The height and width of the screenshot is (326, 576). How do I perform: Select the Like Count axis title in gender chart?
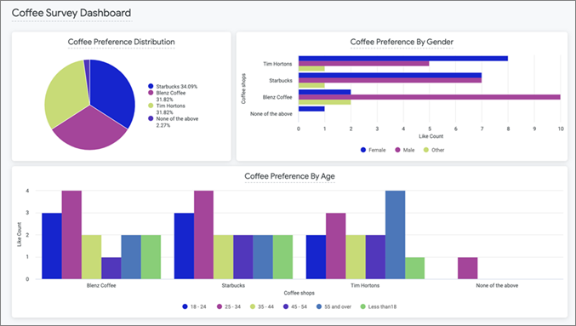pos(431,136)
